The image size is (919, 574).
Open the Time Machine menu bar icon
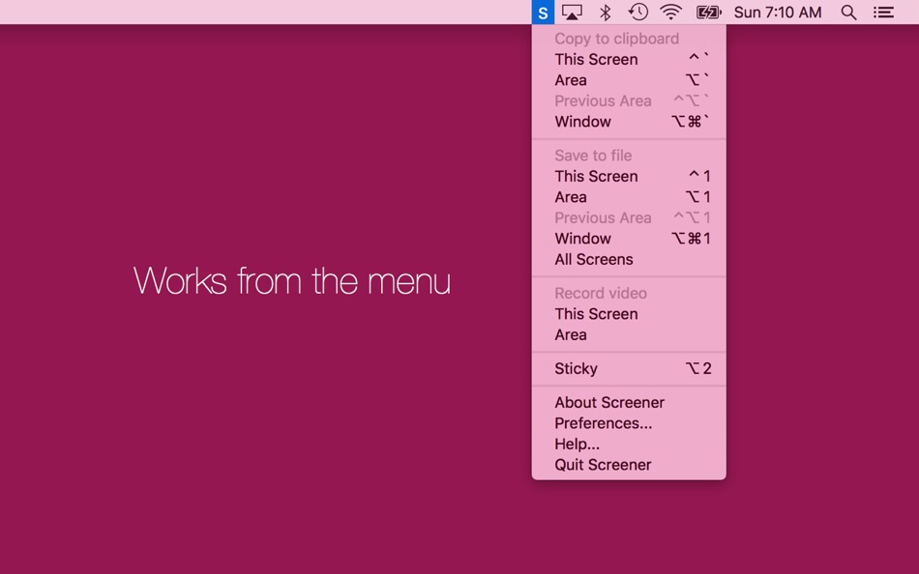[637, 13]
